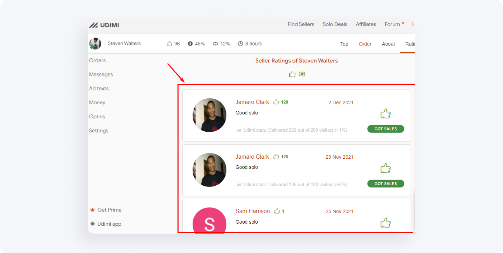This screenshot has height=253, width=503.
Task: Open the Affiliates page
Action: [366, 24]
